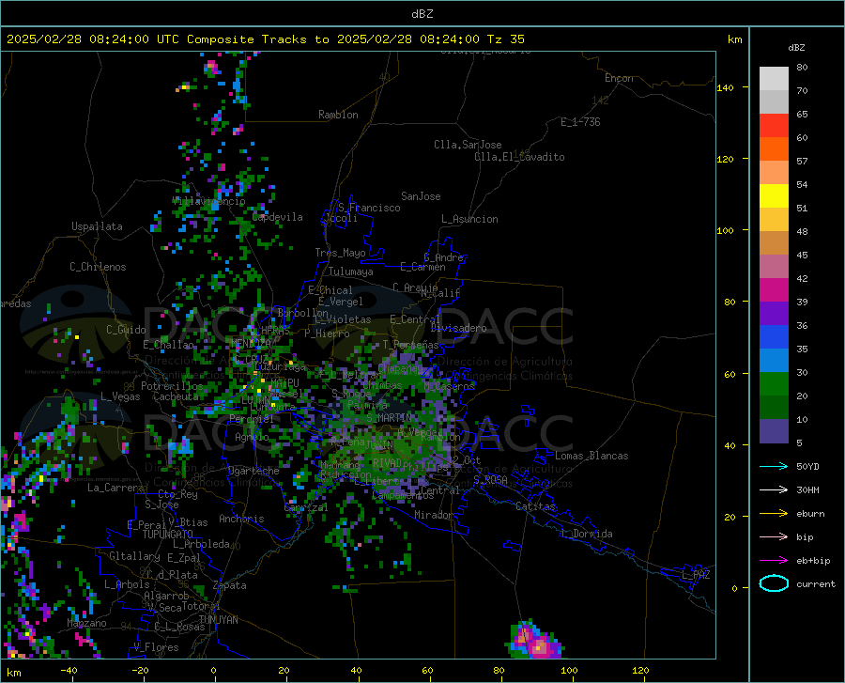845x683 pixels.
Task: Click the 'L_Vegas' map label
Action: coord(120,396)
